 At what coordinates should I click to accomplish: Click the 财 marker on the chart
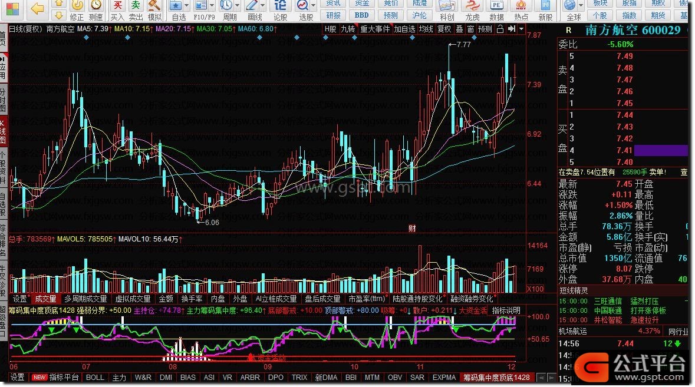pos(412,229)
